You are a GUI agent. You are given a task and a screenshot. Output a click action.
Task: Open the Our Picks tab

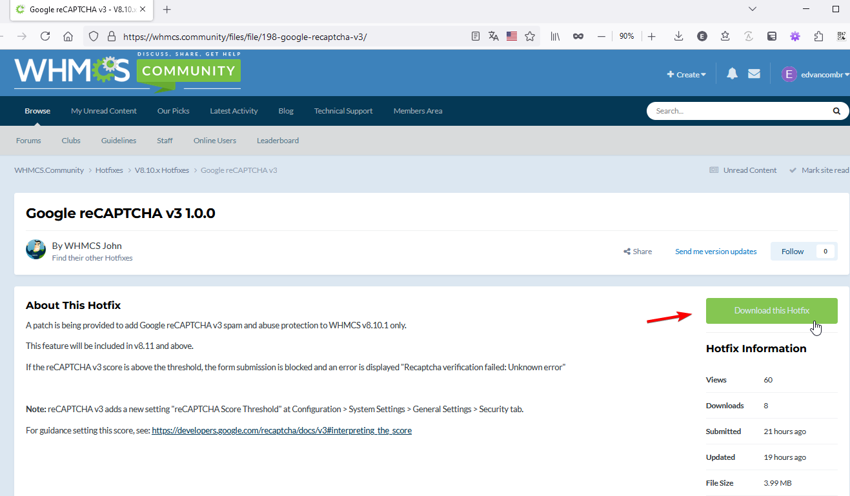coord(174,111)
